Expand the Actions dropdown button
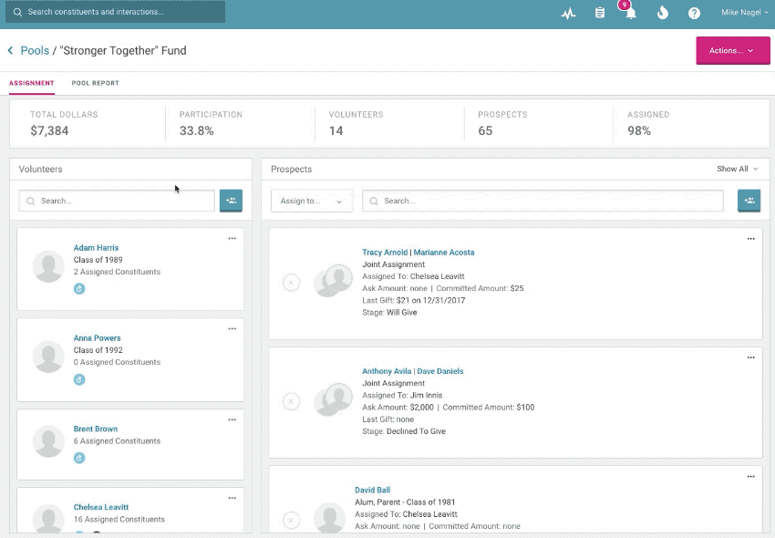The width and height of the screenshot is (775, 538). [731, 51]
